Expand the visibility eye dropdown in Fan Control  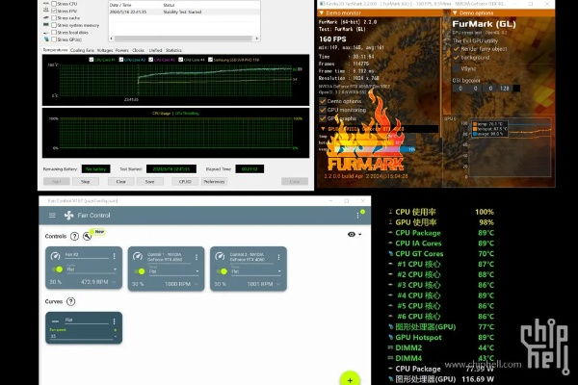pos(360,235)
